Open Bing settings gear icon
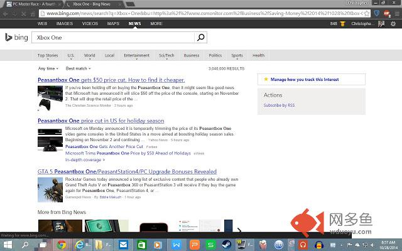The width and height of the screenshot is (402, 251). pos(393,24)
